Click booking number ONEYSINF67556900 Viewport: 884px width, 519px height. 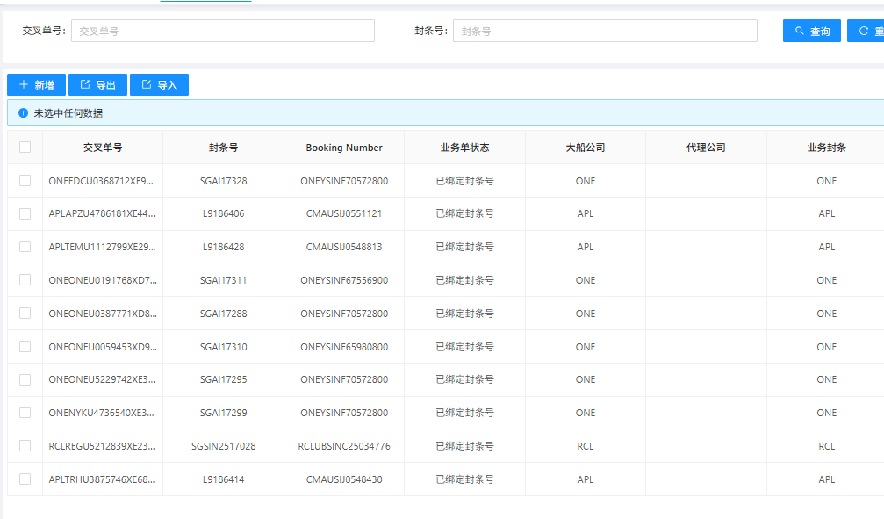pyautogui.click(x=344, y=280)
